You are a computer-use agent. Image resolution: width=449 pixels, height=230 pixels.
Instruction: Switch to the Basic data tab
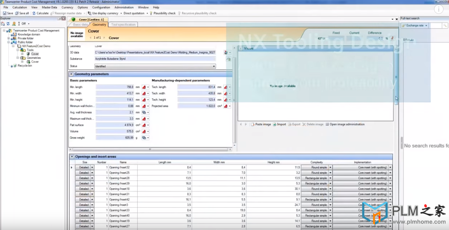pos(80,25)
